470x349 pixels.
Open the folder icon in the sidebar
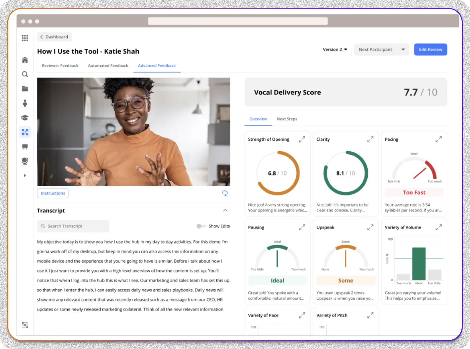point(25,89)
